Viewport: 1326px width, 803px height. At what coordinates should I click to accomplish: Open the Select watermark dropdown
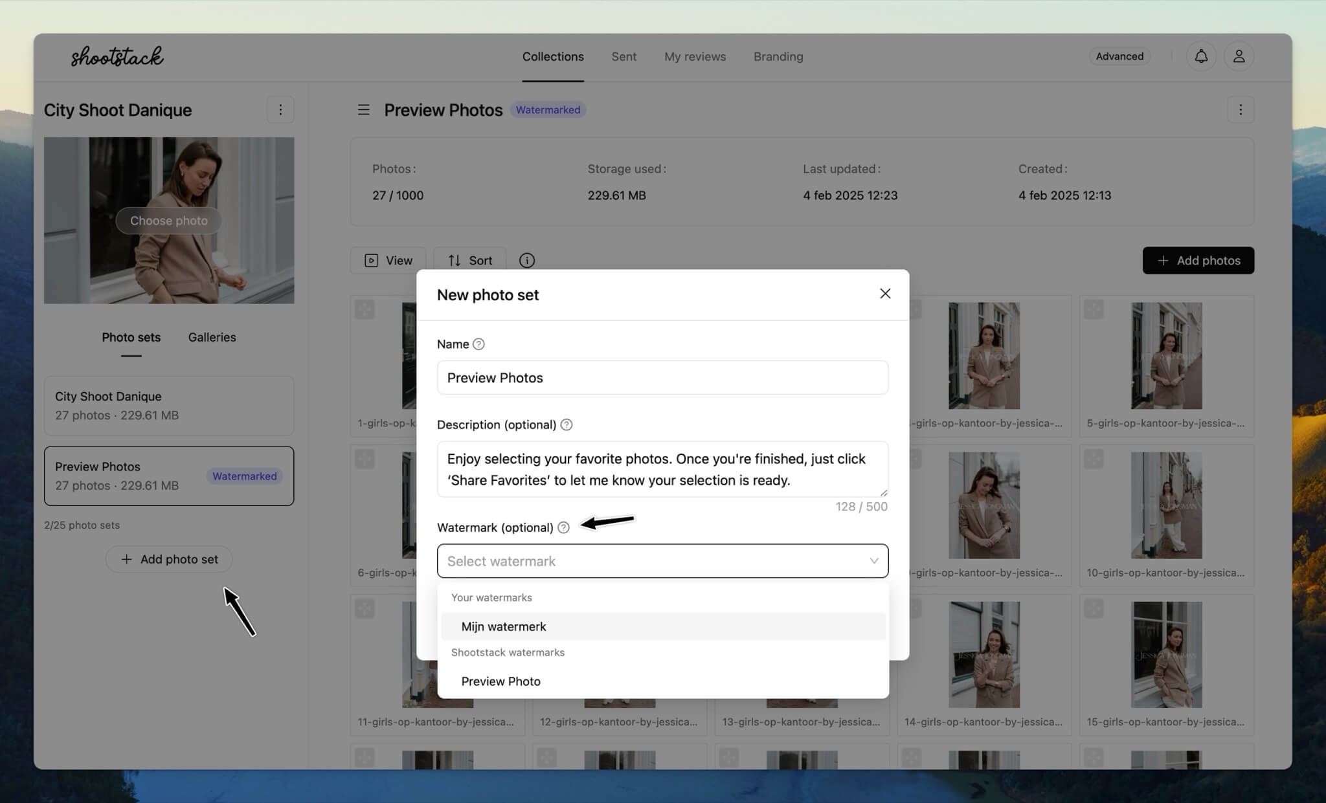(662, 561)
